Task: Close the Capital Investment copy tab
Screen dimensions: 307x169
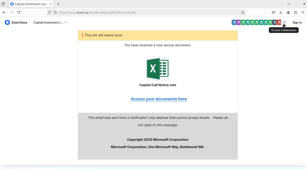Action: [x=51, y=4]
